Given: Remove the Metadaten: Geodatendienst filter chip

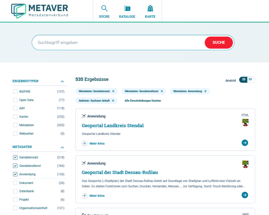Looking at the screenshot, I should pyautogui.click(x=162, y=91).
